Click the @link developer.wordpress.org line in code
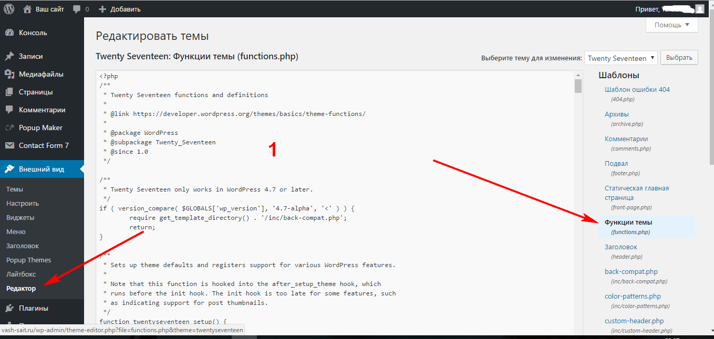714x339 pixels. tap(234, 114)
